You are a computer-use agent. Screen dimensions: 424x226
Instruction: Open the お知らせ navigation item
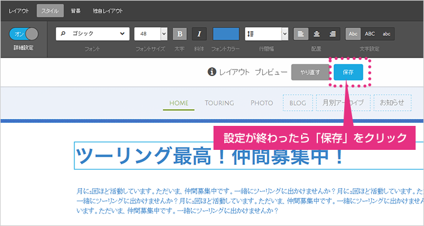tap(392, 103)
